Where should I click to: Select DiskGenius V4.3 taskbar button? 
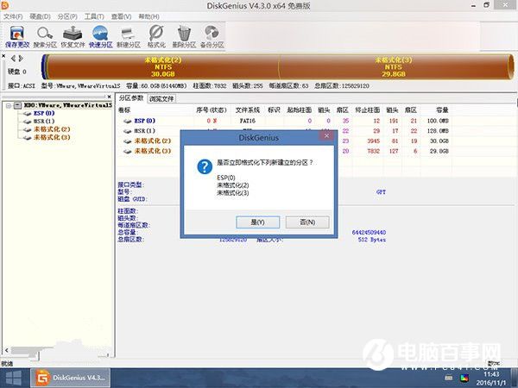click(x=71, y=378)
